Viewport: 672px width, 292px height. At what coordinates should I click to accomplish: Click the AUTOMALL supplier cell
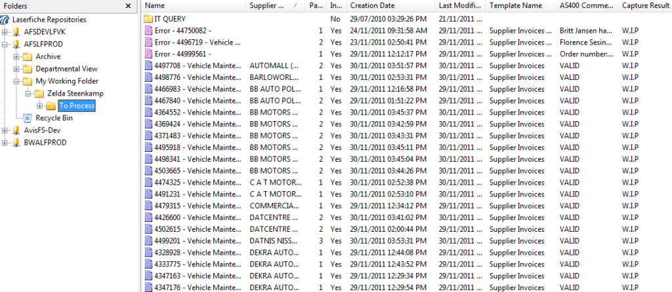pos(274,65)
